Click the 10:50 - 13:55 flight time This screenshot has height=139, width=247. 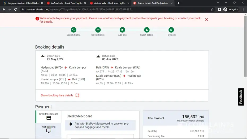pos(60,83)
